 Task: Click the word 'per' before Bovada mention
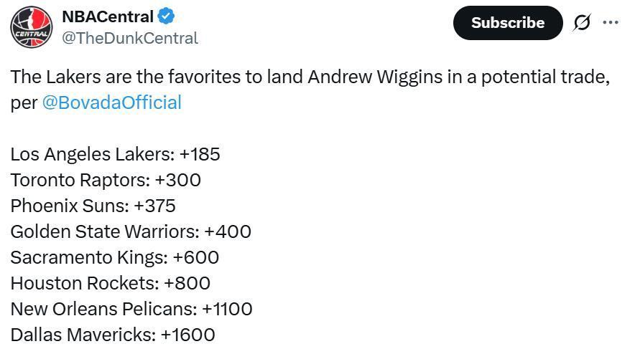(x=24, y=103)
